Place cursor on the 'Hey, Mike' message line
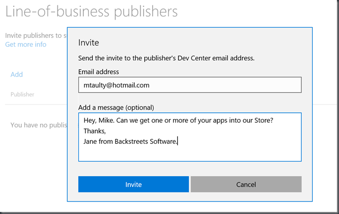The width and height of the screenshot is (339, 214). point(178,120)
